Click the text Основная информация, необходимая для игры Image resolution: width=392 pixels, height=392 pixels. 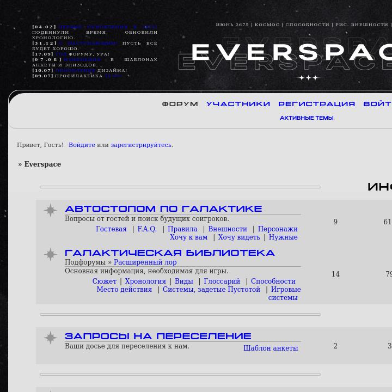pyautogui.click(x=146, y=271)
